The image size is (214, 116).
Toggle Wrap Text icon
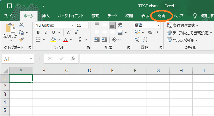pyautogui.click(x=120, y=25)
